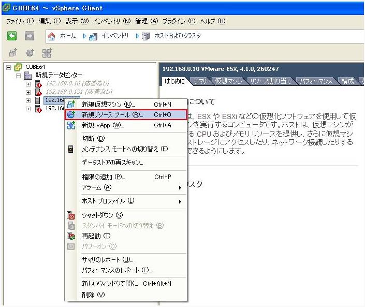
Task: Select 新規リソース プール (R) menu entry
Action: 126,114
